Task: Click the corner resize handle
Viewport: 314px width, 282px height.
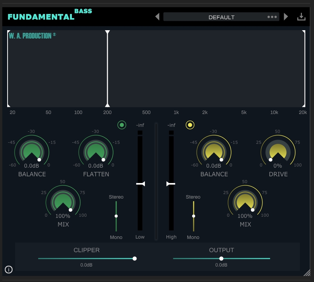Action: [307, 273]
